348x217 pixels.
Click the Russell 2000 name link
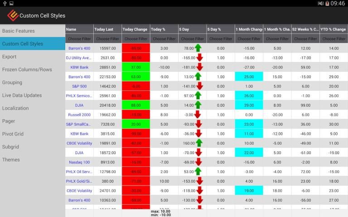point(79,115)
